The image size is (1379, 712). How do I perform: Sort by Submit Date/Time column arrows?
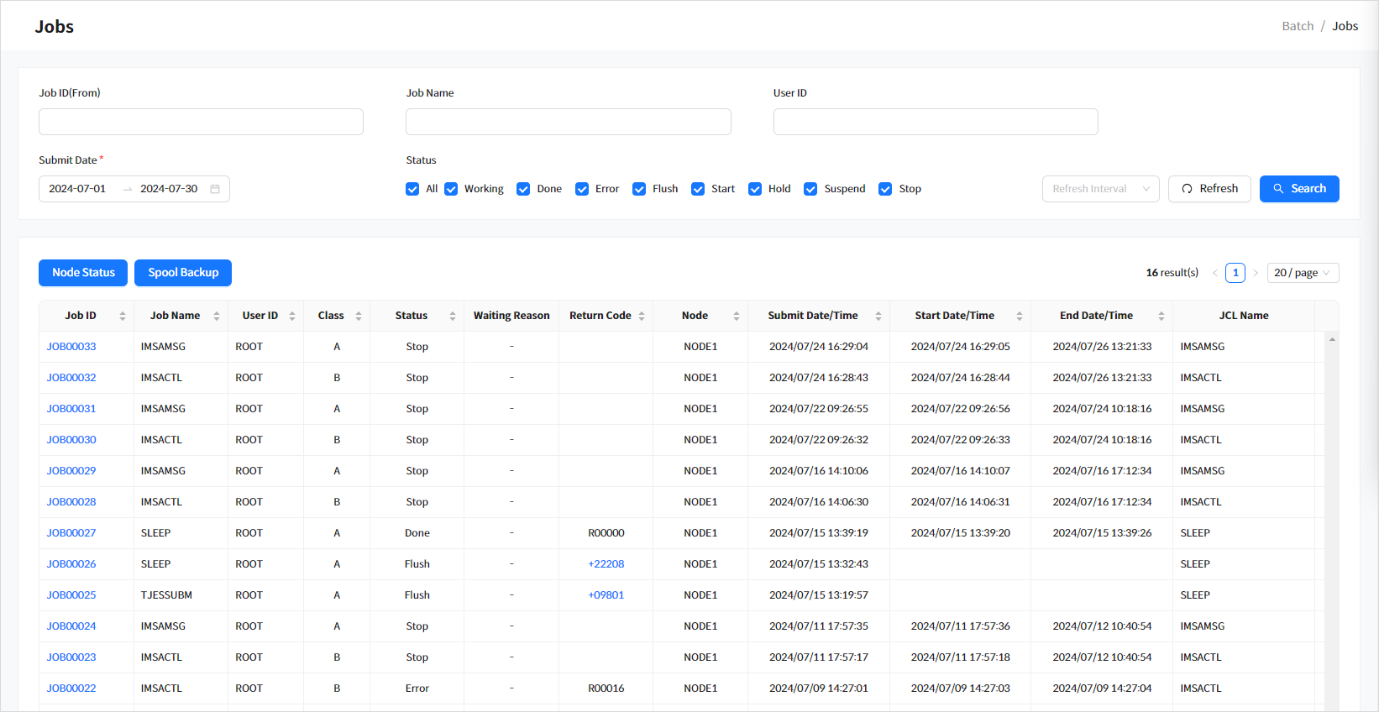tap(878, 316)
